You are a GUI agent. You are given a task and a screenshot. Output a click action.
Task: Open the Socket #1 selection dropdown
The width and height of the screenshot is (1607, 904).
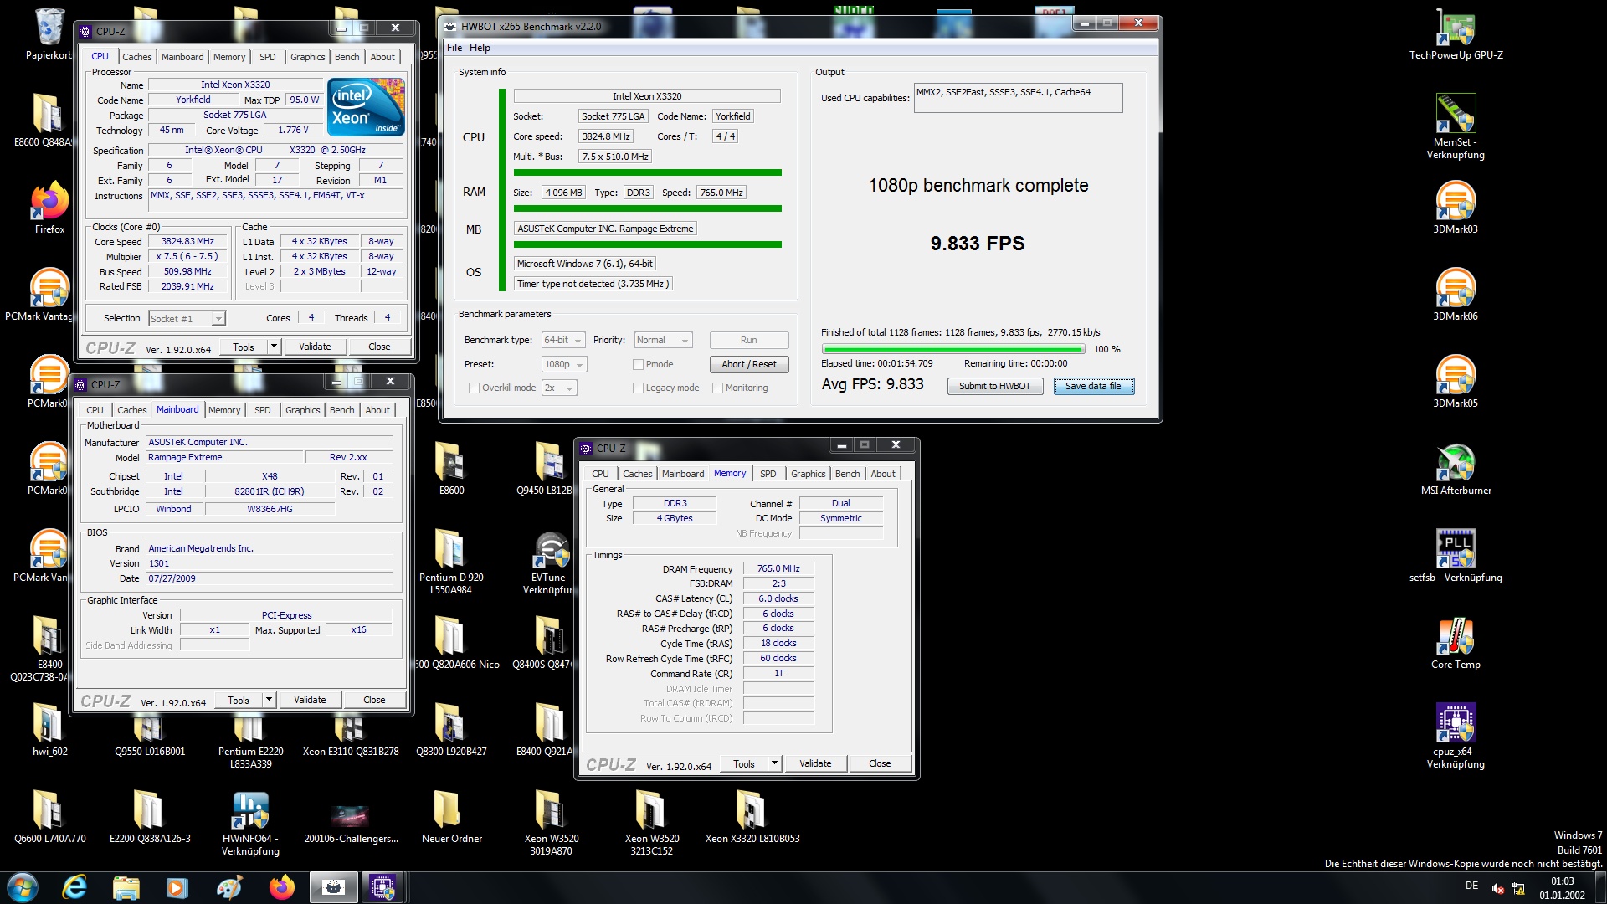click(187, 319)
